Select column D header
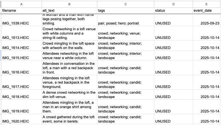The height and width of the screenshot is (125, 221). coord(173,4)
